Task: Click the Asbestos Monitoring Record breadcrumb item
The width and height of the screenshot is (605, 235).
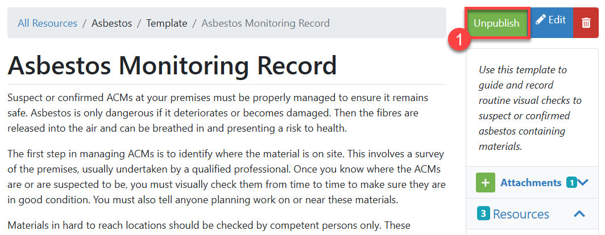Action: (266, 23)
